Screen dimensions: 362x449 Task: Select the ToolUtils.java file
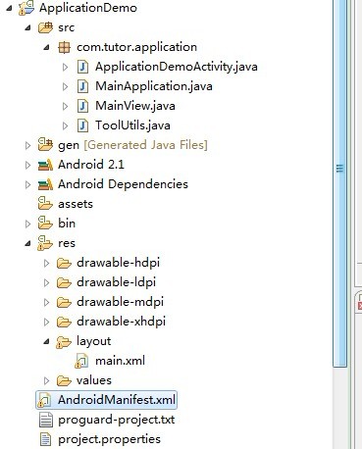[x=132, y=125]
